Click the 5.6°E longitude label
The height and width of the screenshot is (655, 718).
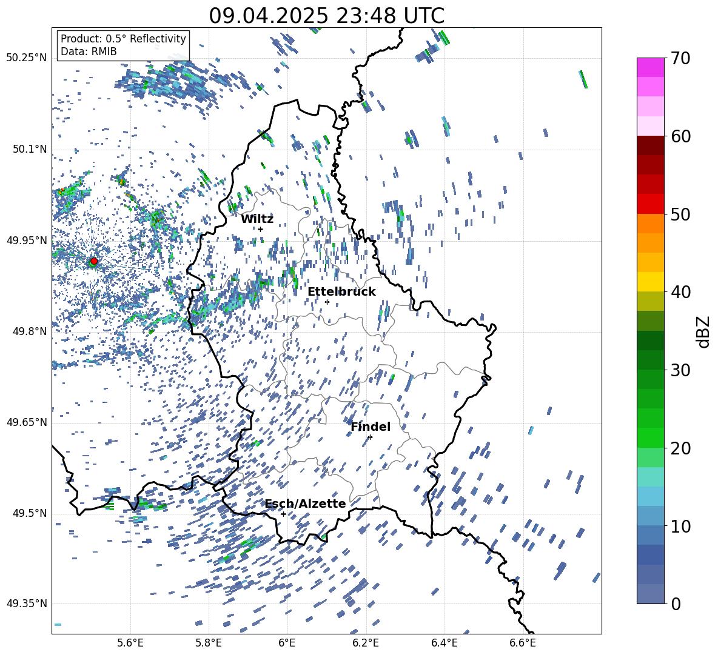(130, 643)
